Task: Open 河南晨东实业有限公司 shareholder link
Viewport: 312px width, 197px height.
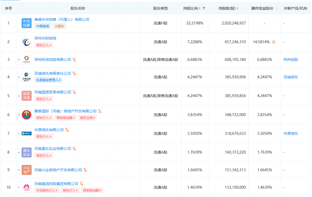Action: click(53, 149)
